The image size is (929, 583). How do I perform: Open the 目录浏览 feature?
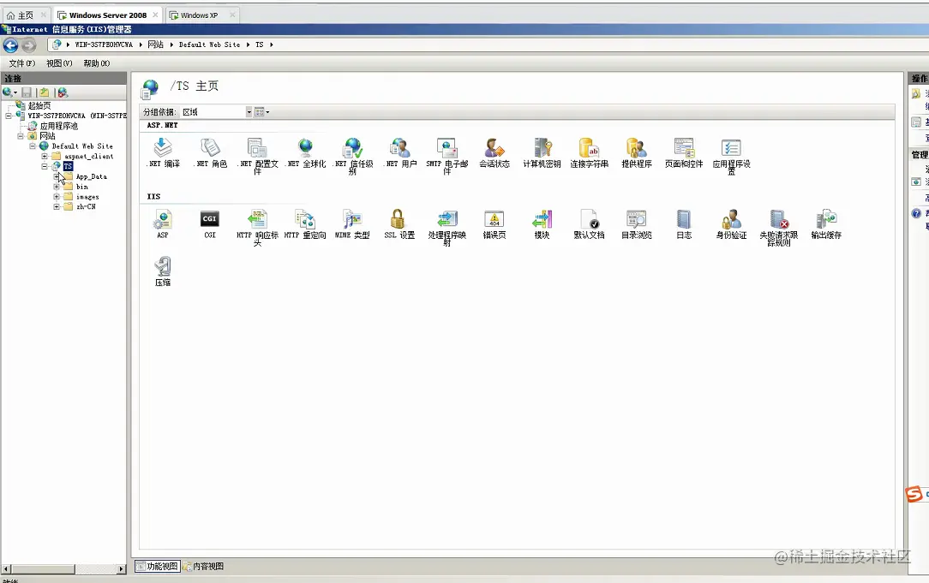[637, 223]
